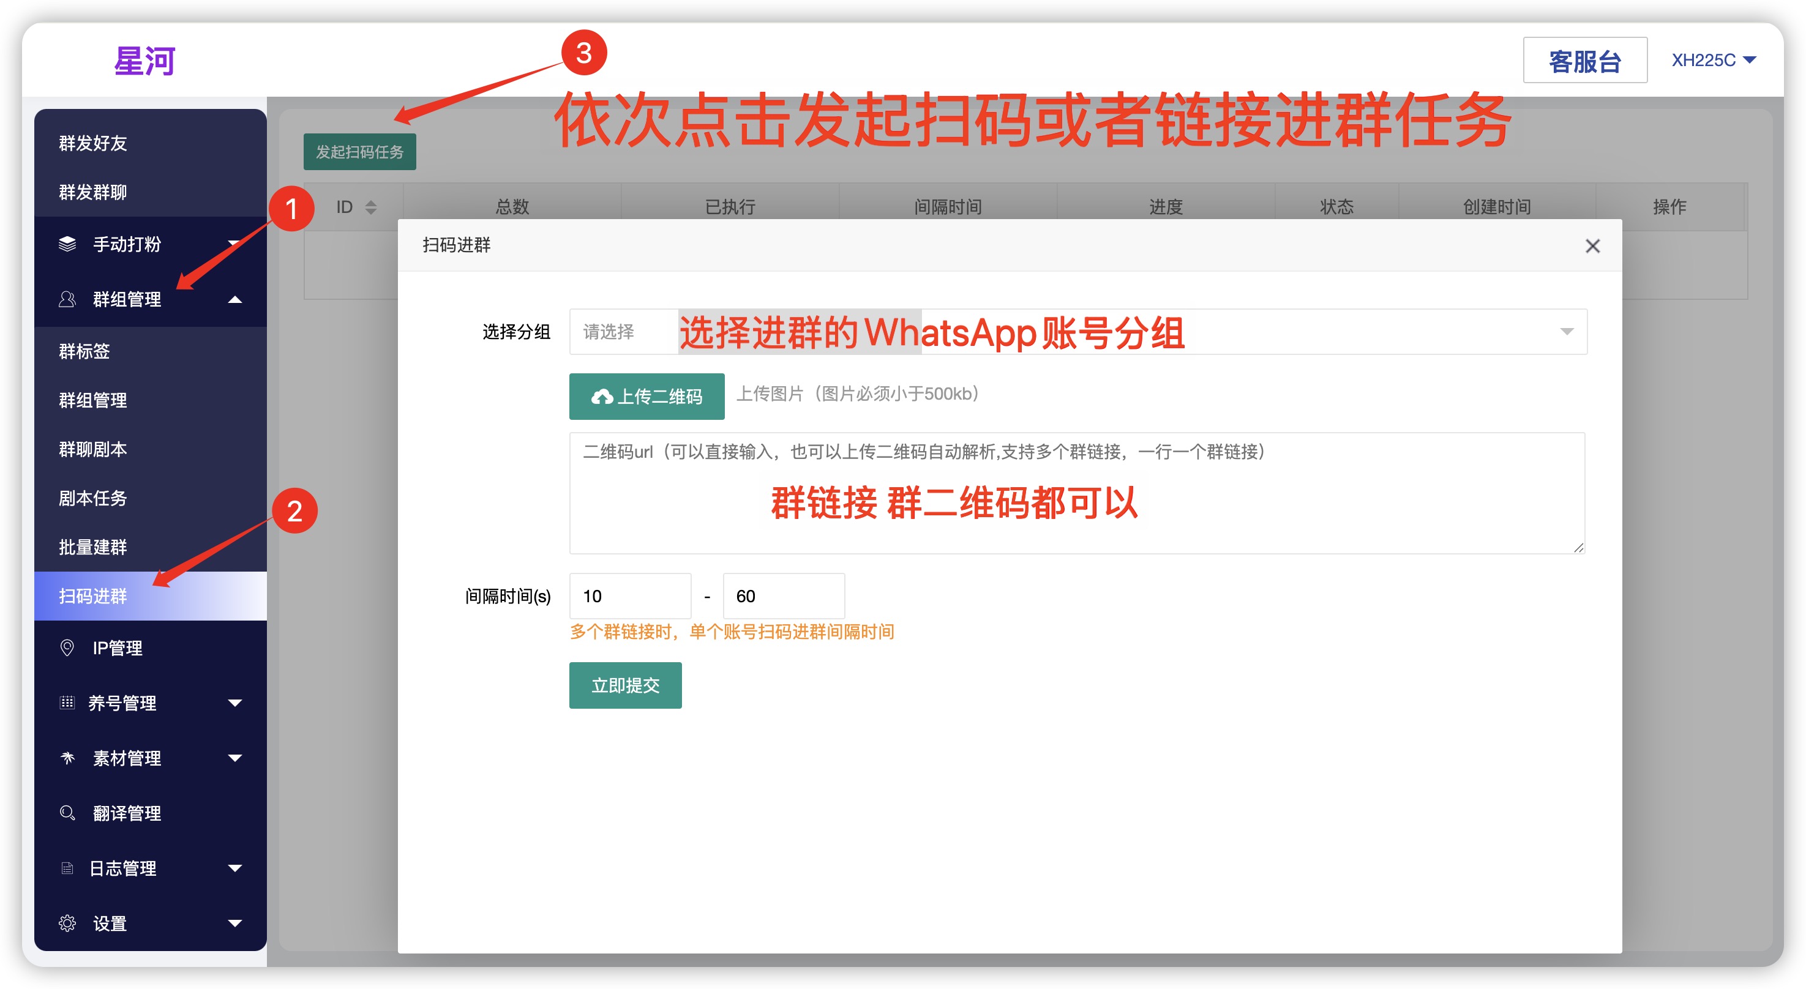The width and height of the screenshot is (1806, 989).
Task: Click the grid icon beside 养号管理
Action: click(67, 703)
